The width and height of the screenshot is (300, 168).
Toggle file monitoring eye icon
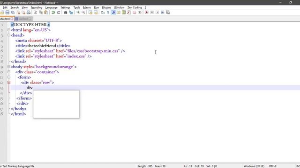point(140,13)
